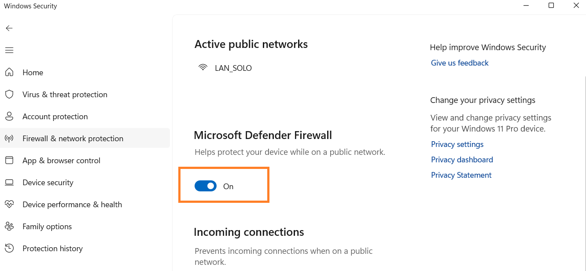Click the LAN_SOLO Wi-Fi network icon
The width and height of the screenshot is (586, 271).
(x=203, y=68)
